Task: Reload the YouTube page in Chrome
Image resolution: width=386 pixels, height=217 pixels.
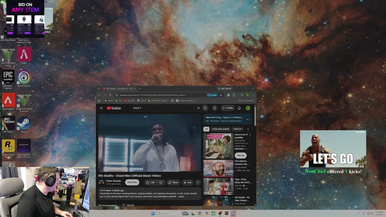Action: point(110,95)
